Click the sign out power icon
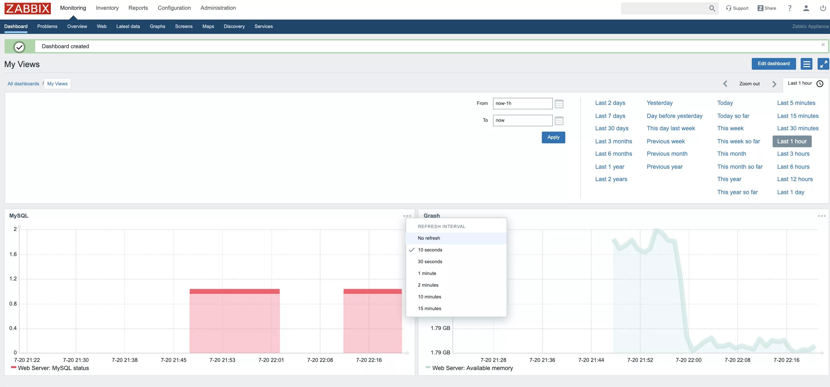 (x=823, y=8)
